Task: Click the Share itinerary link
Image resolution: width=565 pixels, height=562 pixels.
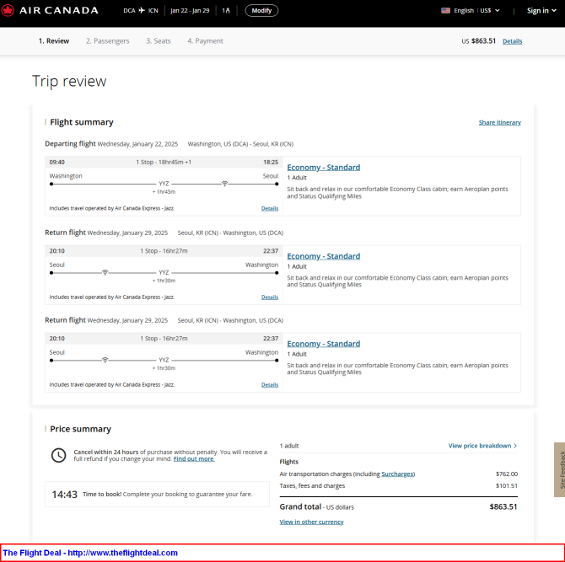Action: click(500, 122)
